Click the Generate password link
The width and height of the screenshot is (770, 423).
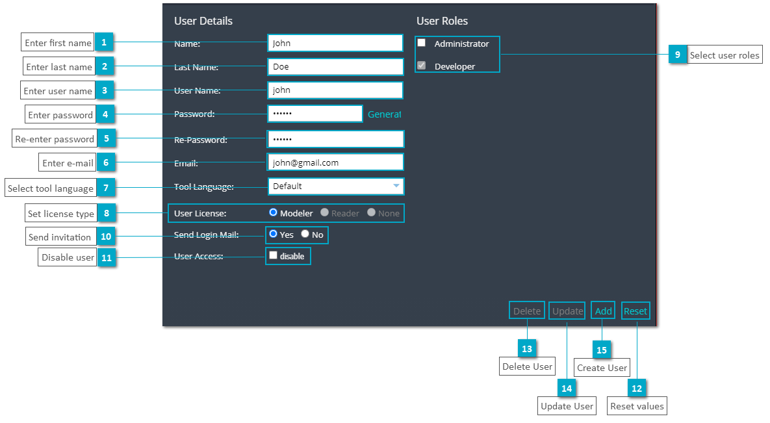click(x=385, y=114)
